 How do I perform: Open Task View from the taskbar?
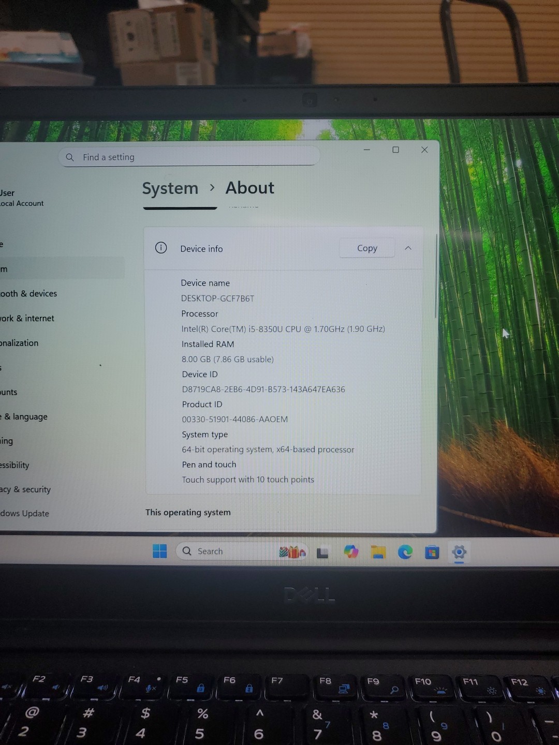(x=322, y=553)
